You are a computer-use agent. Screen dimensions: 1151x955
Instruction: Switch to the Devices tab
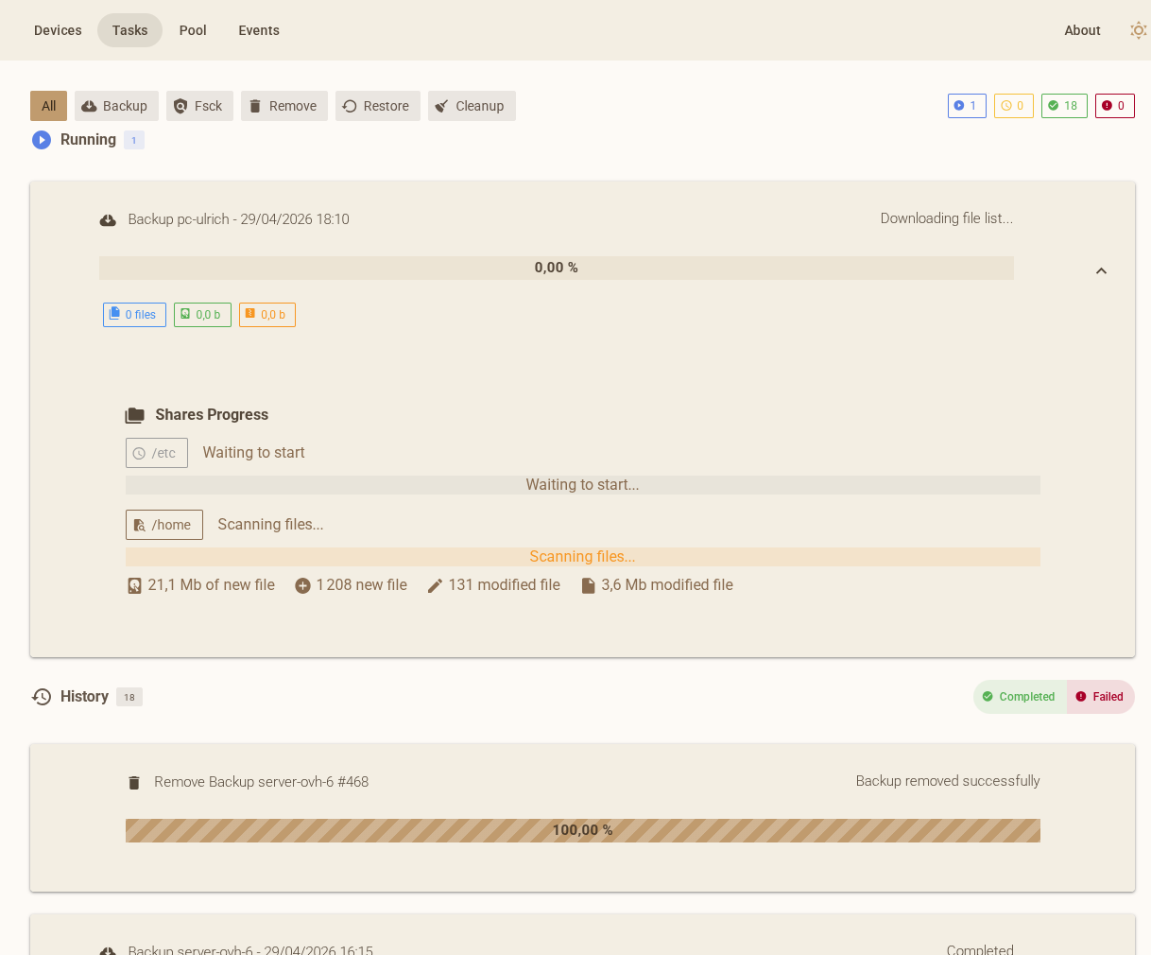point(58,30)
